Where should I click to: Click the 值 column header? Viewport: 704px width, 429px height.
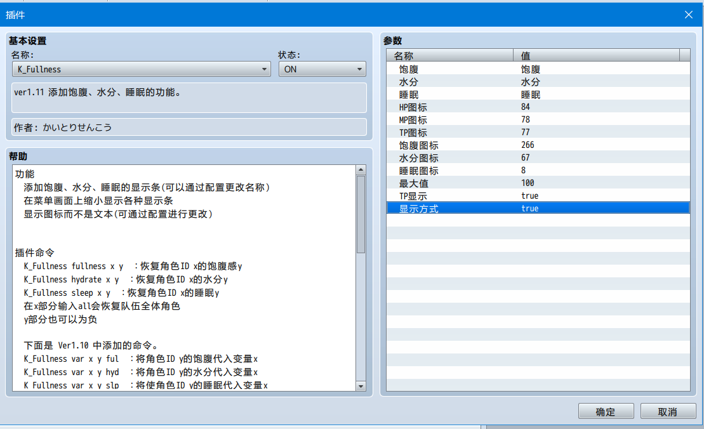(596, 56)
